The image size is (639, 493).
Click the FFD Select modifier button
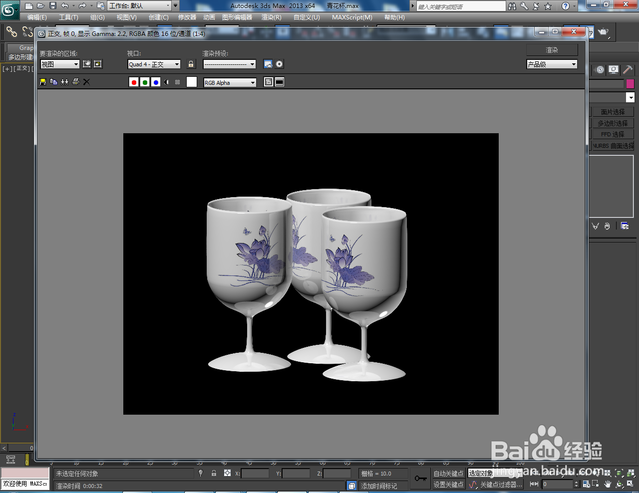pyautogui.click(x=613, y=135)
